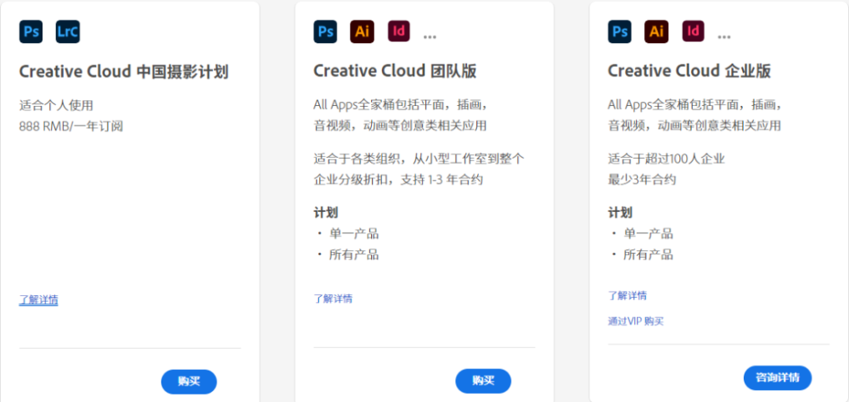The height and width of the screenshot is (402, 849).
Task: Click the more-apps ellipsis in the 企业版 card
Action: (724, 36)
